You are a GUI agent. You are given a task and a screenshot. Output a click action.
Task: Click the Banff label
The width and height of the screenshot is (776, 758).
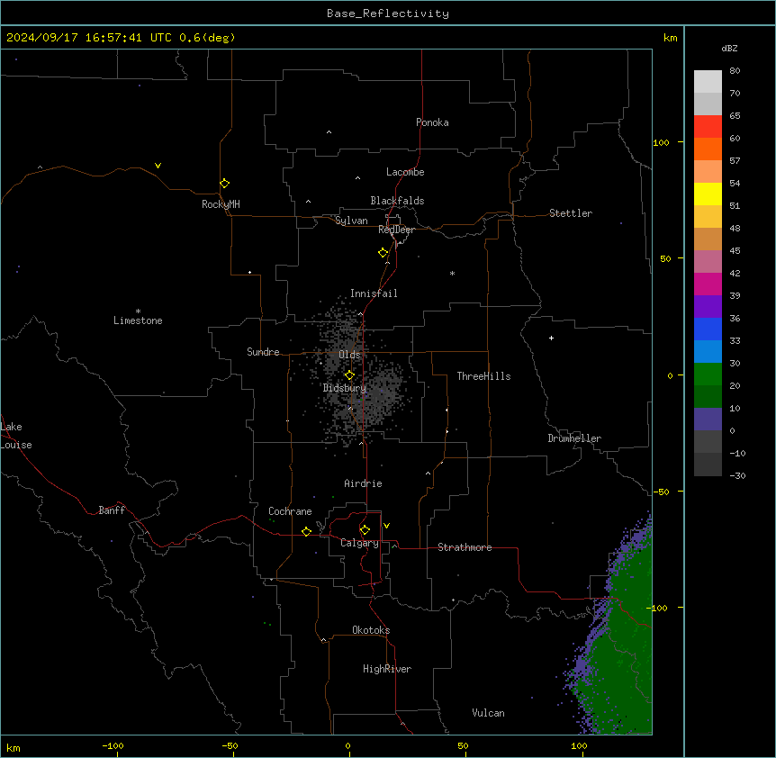tap(112, 510)
